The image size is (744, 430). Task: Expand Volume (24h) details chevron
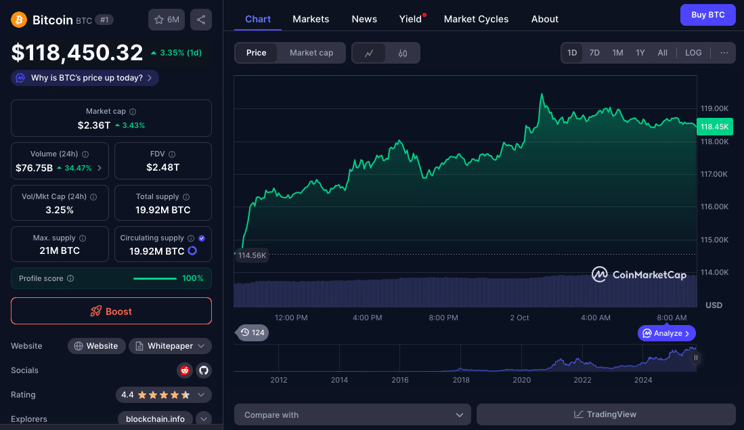pyautogui.click(x=100, y=168)
